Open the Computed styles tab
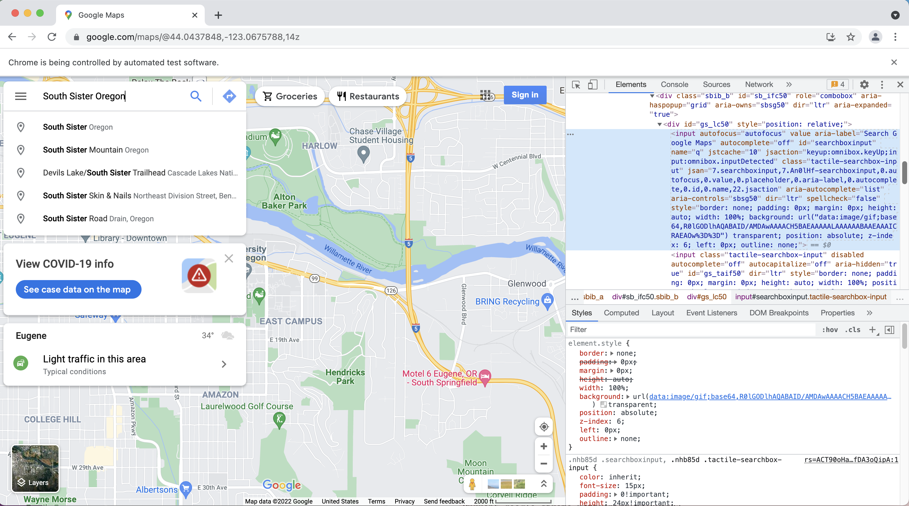 point(621,313)
